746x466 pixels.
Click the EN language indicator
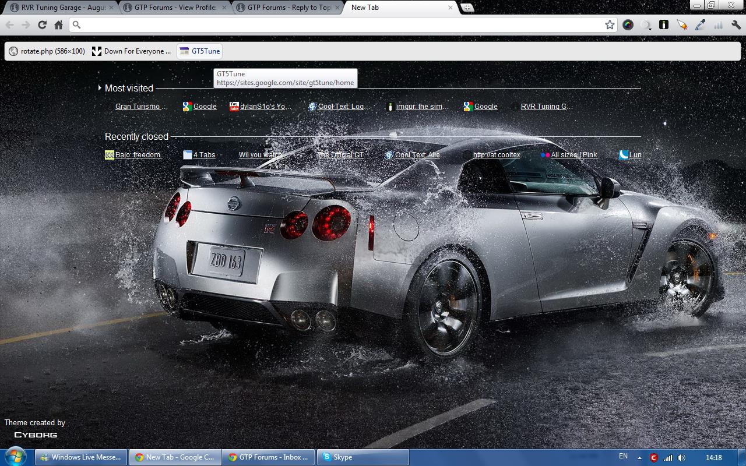(623, 457)
